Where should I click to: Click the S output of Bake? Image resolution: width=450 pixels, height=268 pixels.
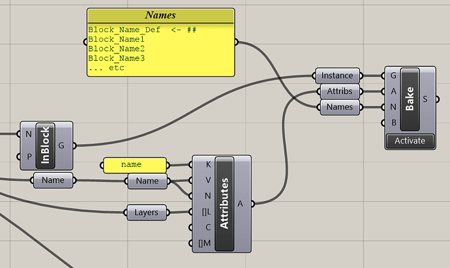point(425,99)
